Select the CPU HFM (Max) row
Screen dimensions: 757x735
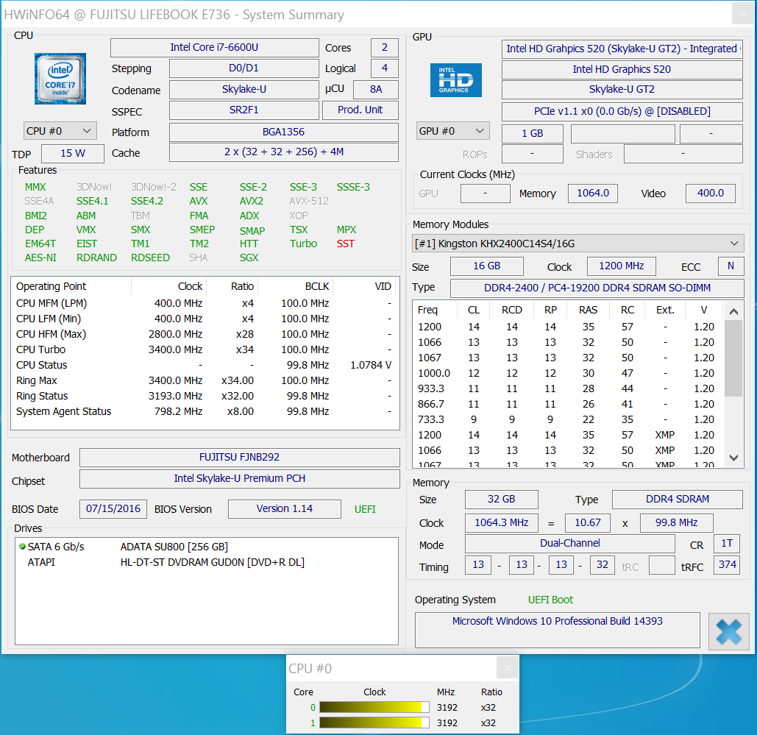point(205,334)
